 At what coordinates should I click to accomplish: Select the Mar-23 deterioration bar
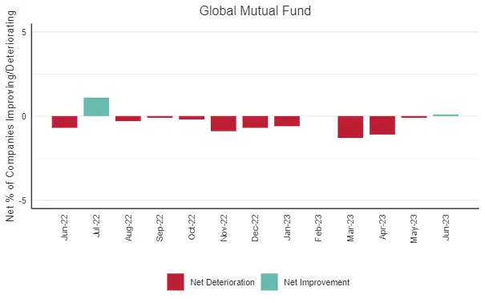pyautogui.click(x=350, y=127)
